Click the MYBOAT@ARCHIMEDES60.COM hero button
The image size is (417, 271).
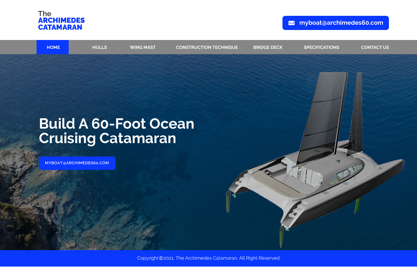77,163
